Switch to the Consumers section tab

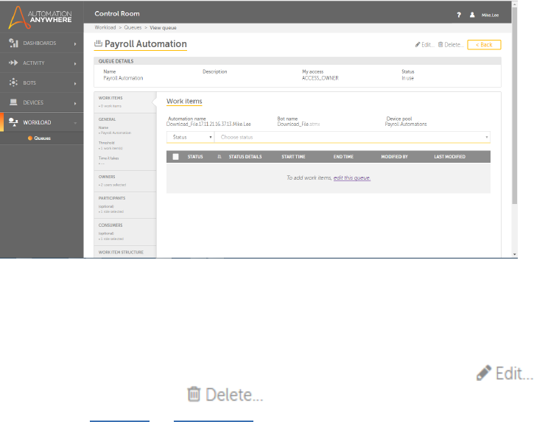pos(125,232)
